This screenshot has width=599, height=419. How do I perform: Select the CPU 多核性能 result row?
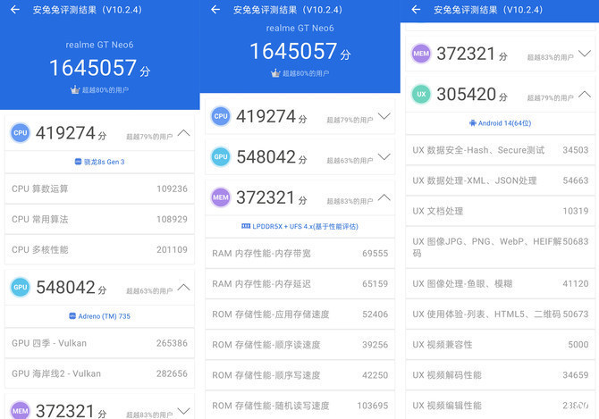(x=99, y=249)
